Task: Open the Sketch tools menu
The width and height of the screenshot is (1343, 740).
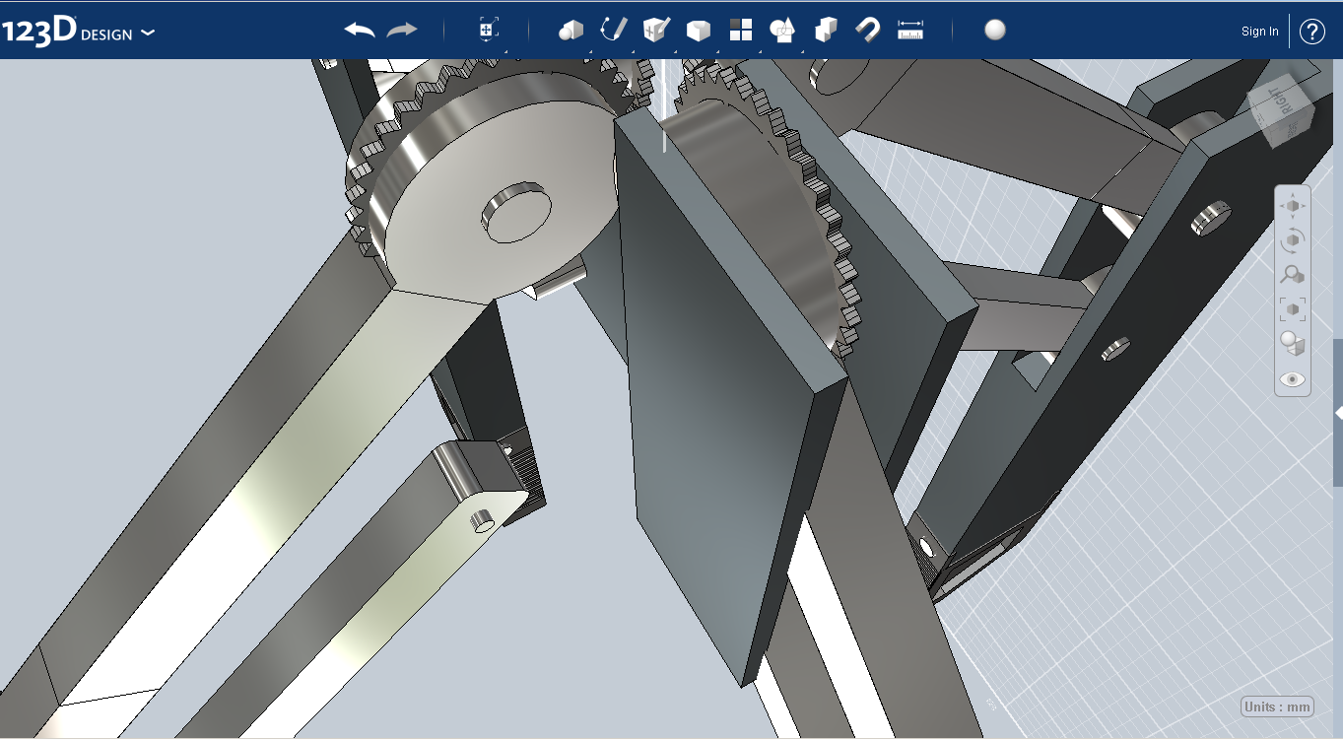Action: click(x=614, y=30)
